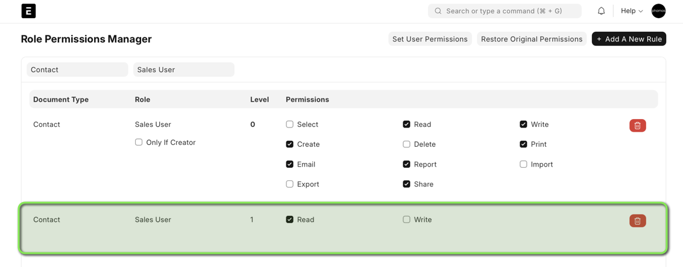Enable the Delete permission
This screenshot has width=683, height=267.
406,144
